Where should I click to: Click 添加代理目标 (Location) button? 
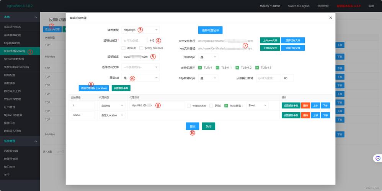[94, 88]
